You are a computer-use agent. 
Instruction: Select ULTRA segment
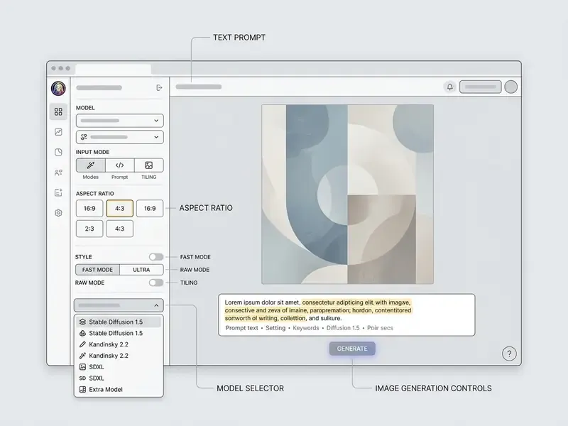[x=141, y=270]
